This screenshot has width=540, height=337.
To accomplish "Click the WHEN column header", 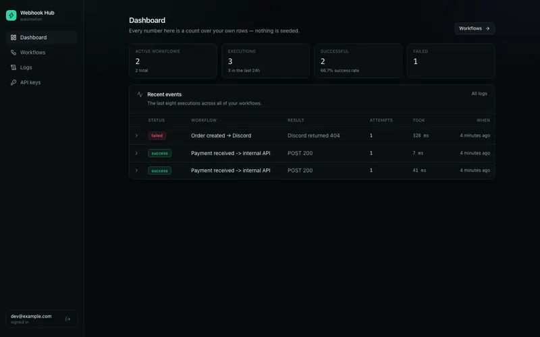I will click(x=483, y=121).
